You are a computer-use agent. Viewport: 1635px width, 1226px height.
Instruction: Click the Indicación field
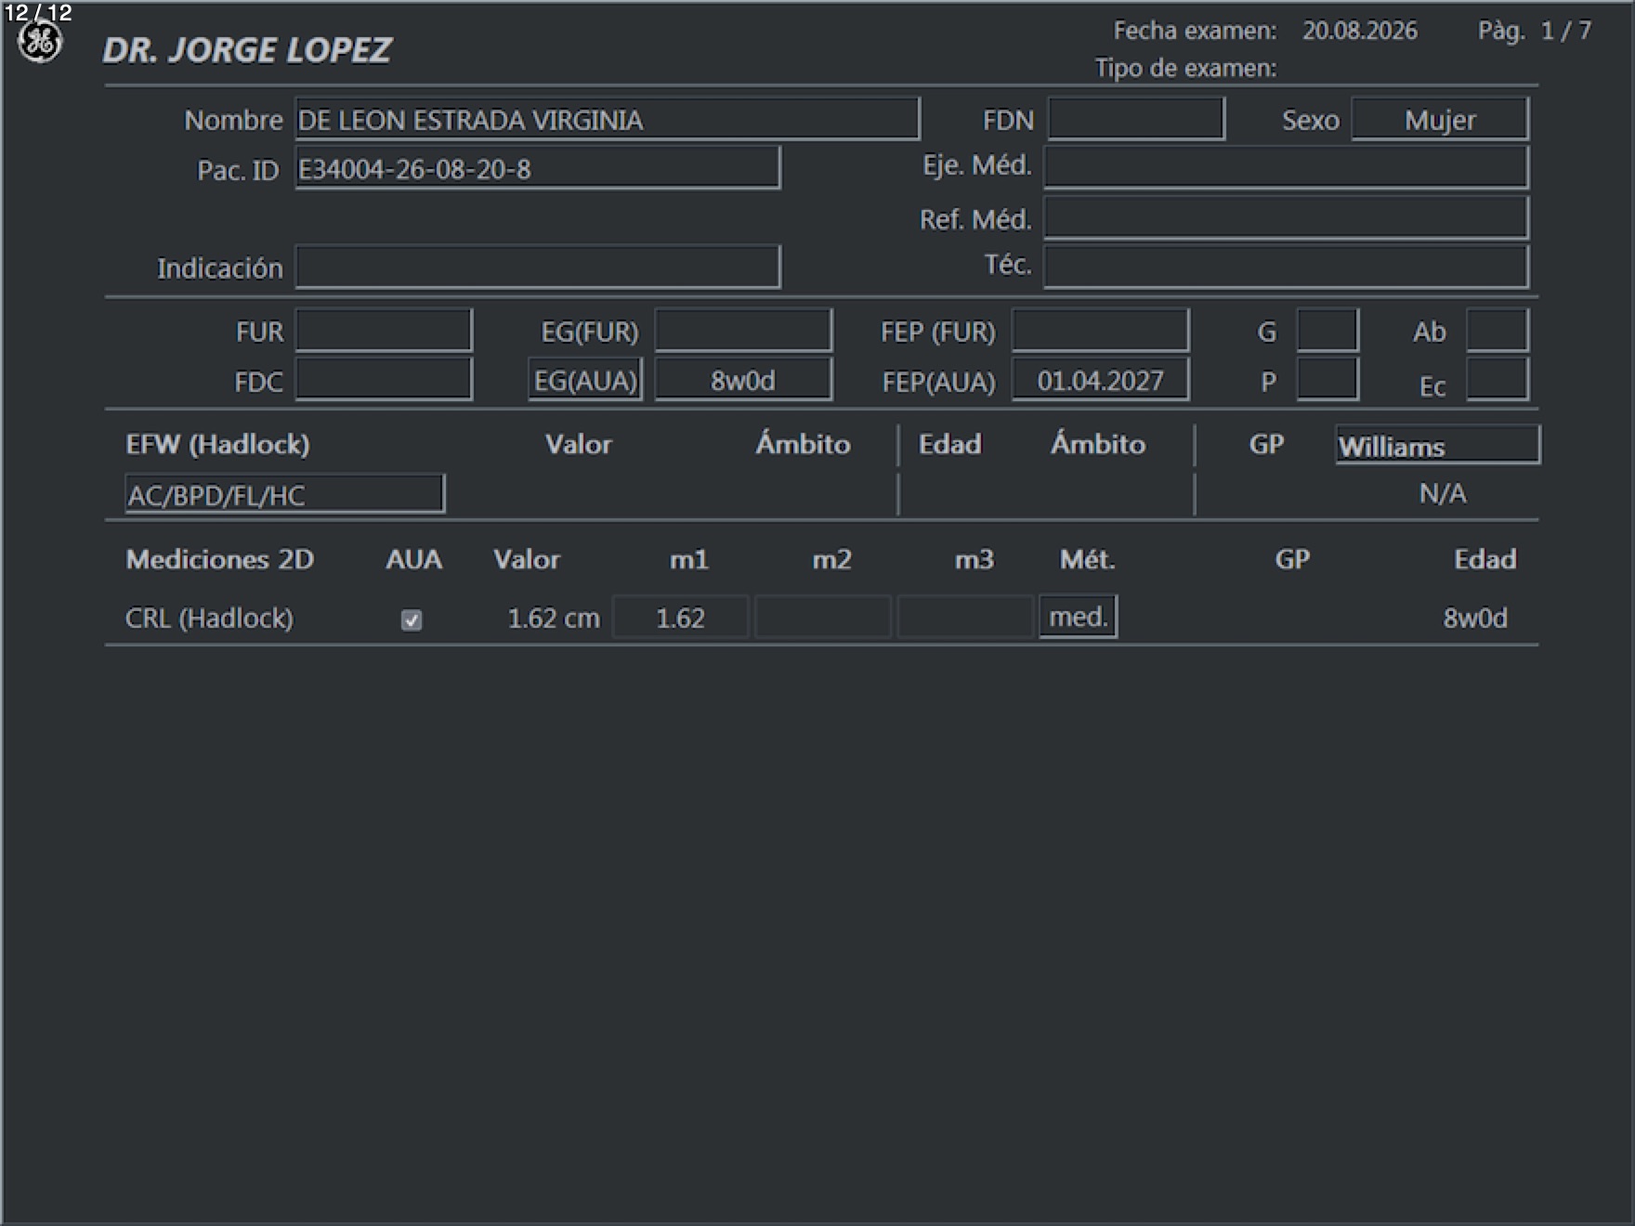coord(538,267)
